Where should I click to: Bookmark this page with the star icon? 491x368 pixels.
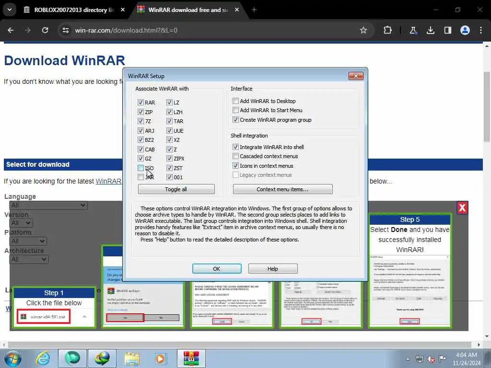pos(363,30)
